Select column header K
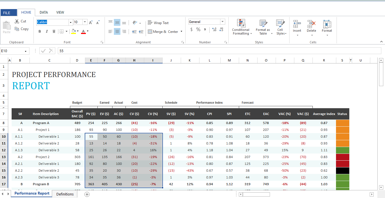 tap(190, 60)
